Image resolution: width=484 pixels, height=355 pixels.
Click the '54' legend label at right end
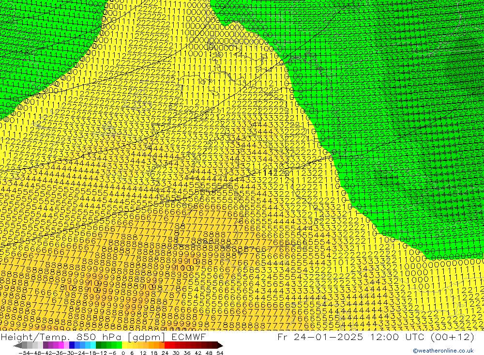[220, 353]
